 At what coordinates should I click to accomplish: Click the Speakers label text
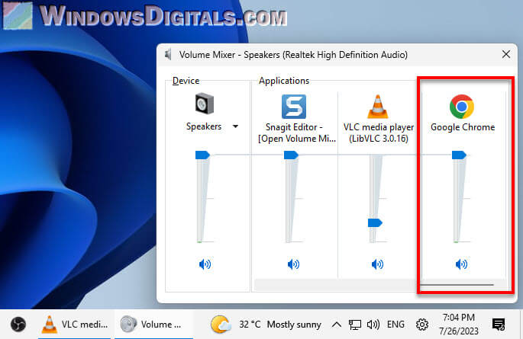204,126
